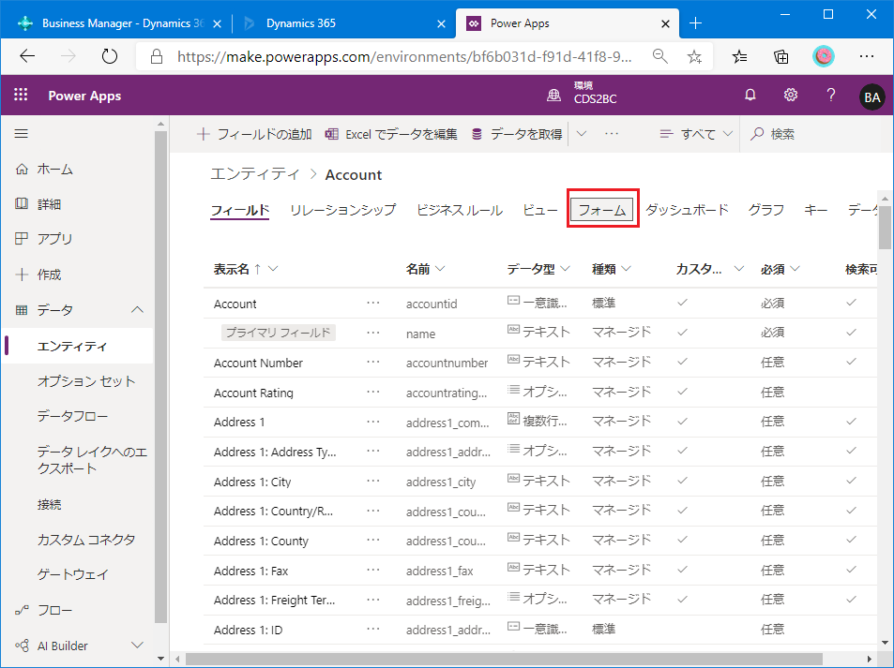This screenshot has height=668, width=894.
Task: Open カスタム コネクタ in navigation
Action: click(x=86, y=540)
